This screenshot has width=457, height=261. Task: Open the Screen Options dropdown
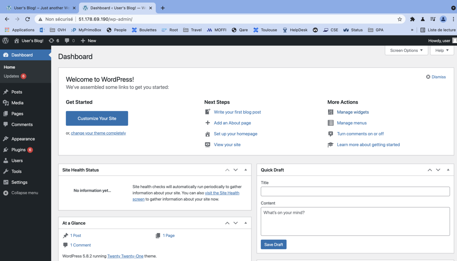tap(406, 50)
